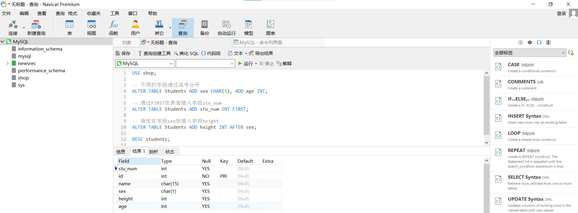Click the Connection (连接) toolbar icon
Image resolution: width=578 pixels, height=213 pixels.
tap(13, 28)
